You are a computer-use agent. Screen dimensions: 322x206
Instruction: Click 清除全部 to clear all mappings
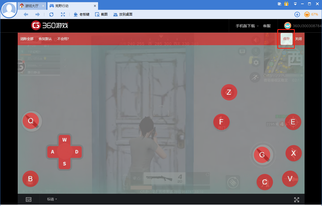27,39
